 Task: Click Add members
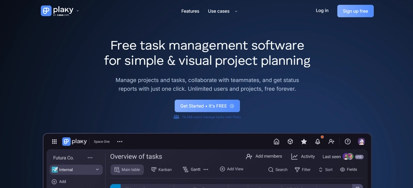tap(264, 156)
